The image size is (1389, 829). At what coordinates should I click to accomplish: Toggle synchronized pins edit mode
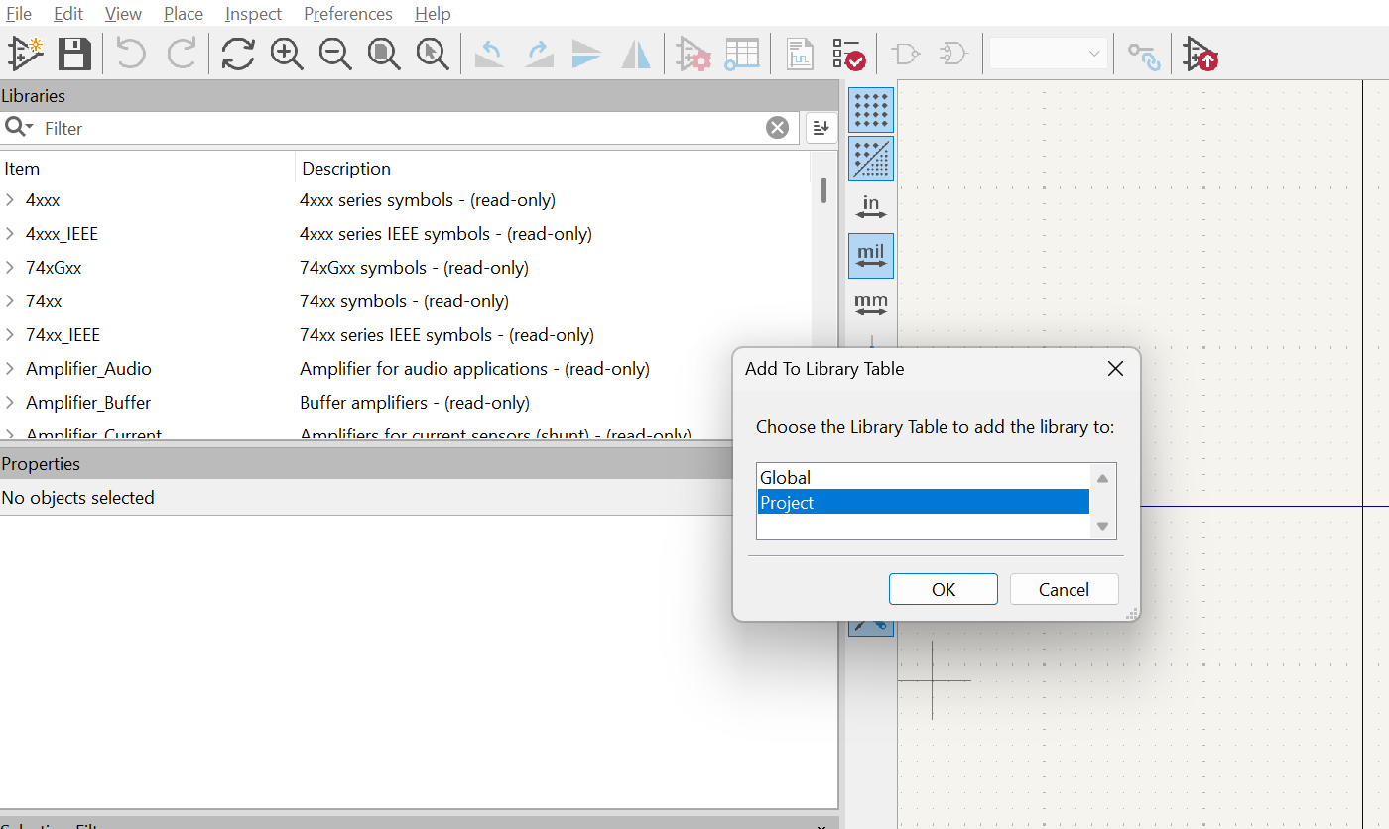[1144, 55]
